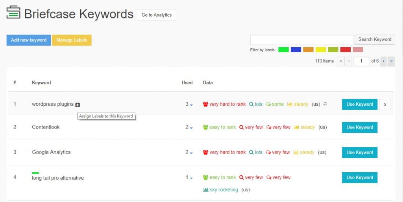Click the refresh icon in wordpress plugins row

coord(325,104)
